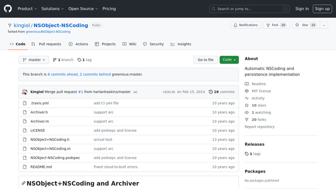Expand the green Code dropdown

[229, 60]
